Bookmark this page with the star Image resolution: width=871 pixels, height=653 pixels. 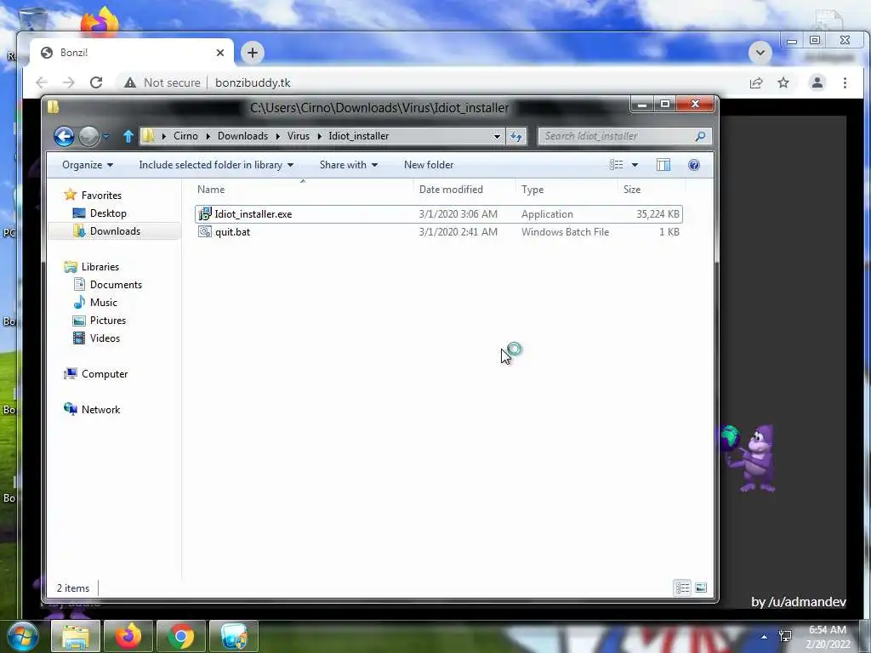(783, 82)
